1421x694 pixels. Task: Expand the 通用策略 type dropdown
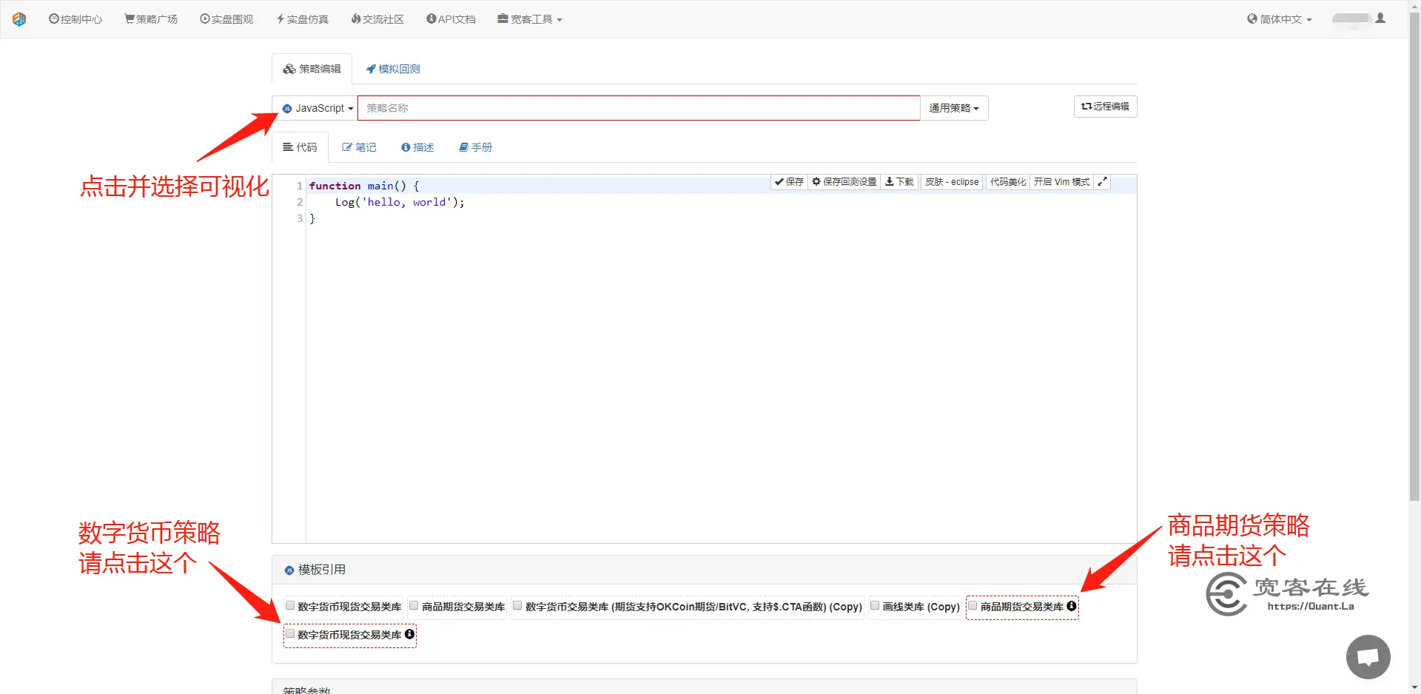click(954, 108)
